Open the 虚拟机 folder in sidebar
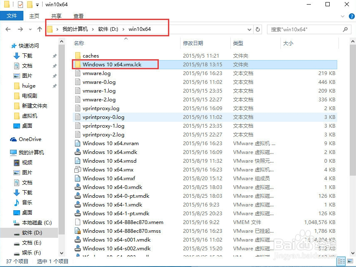Viewport: 356px width, 267px height. [30, 116]
